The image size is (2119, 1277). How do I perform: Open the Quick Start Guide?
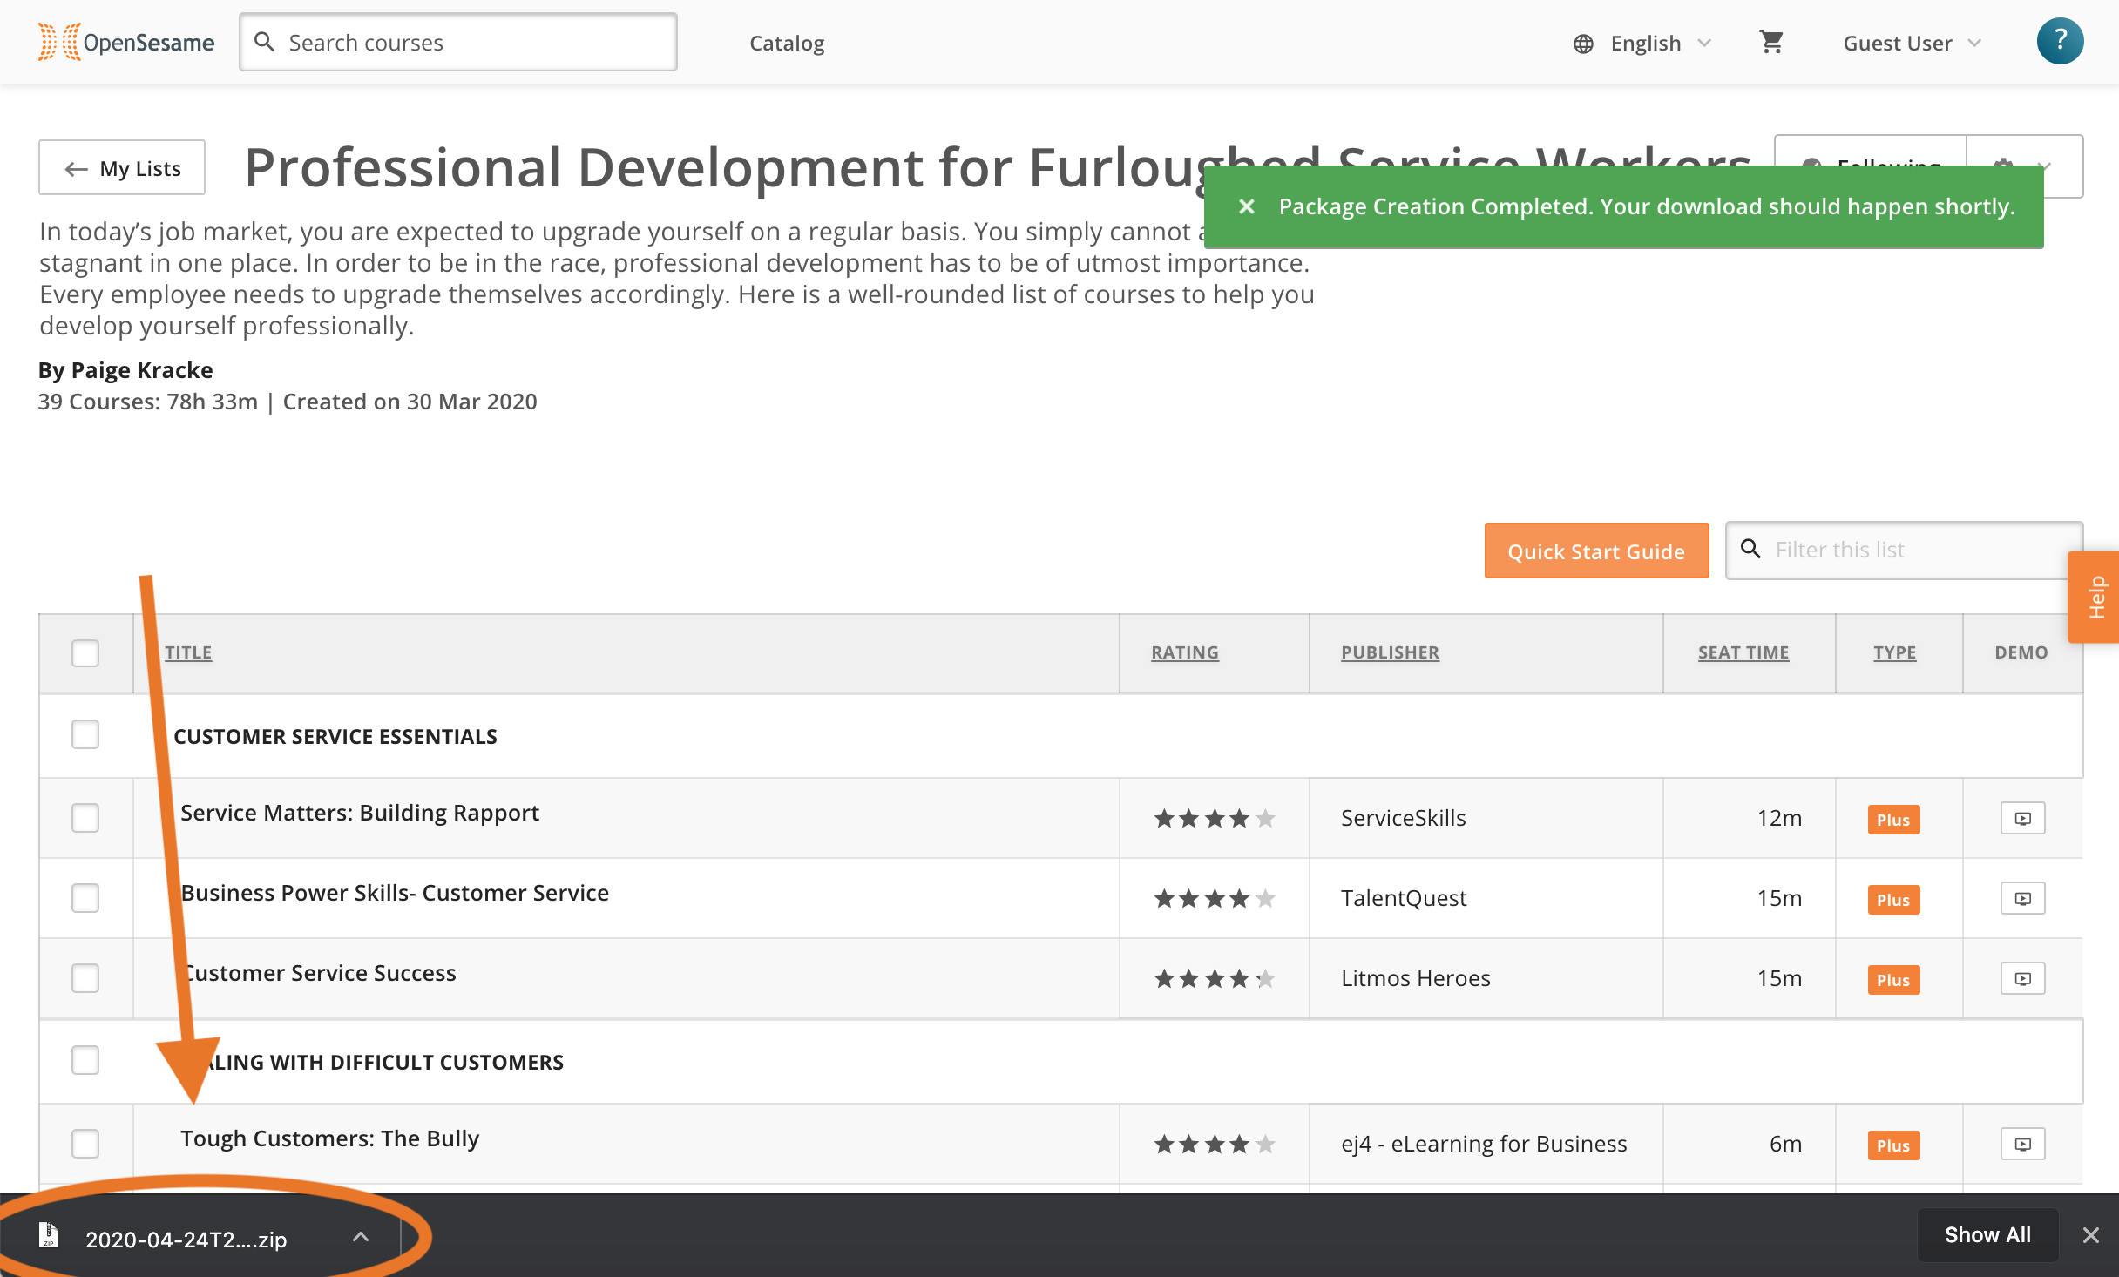pos(1596,551)
